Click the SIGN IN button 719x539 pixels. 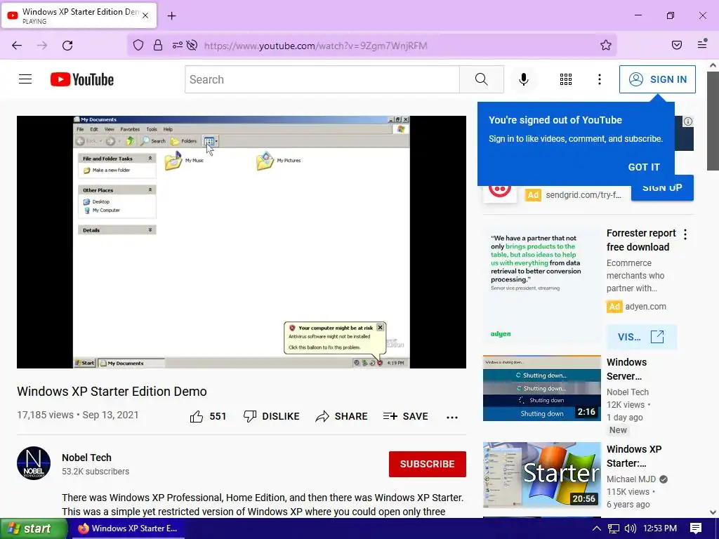[657, 79]
